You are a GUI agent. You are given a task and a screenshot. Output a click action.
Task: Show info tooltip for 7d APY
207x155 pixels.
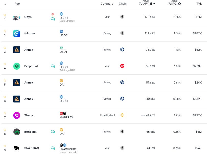(x=151, y=4)
